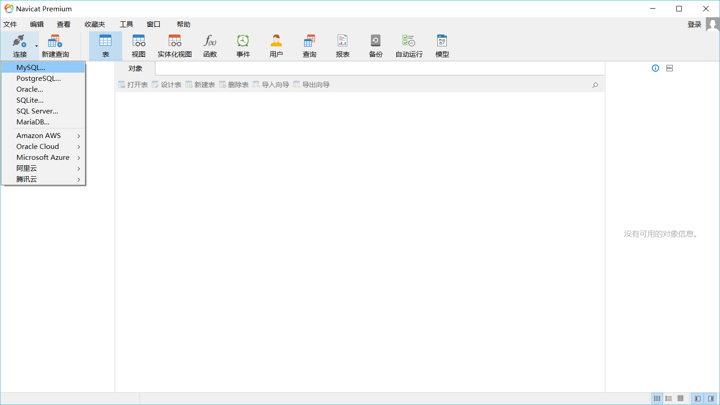Choose SQLite... from connection menu
The height and width of the screenshot is (405, 720).
tap(43, 100)
